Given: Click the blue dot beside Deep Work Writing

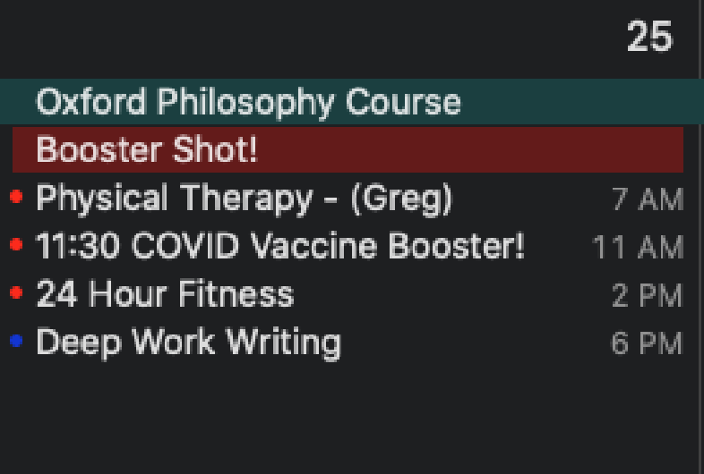Looking at the screenshot, I should (15, 341).
